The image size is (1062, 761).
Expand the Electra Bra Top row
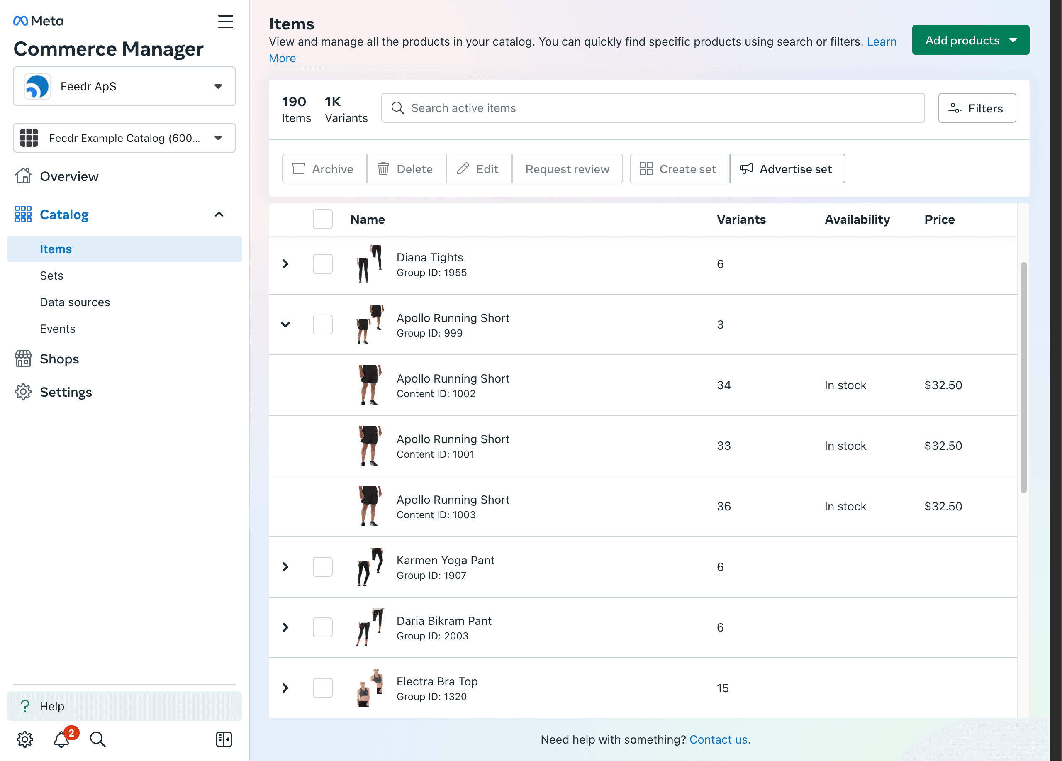285,688
